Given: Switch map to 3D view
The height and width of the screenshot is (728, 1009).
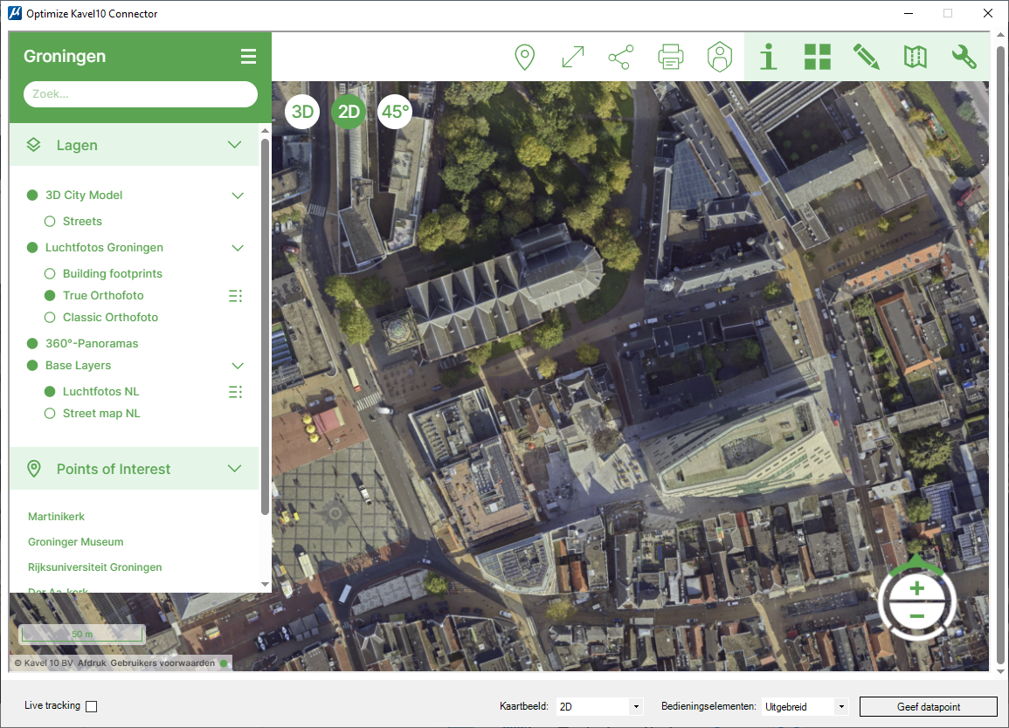Looking at the screenshot, I should click(x=302, y=111).
